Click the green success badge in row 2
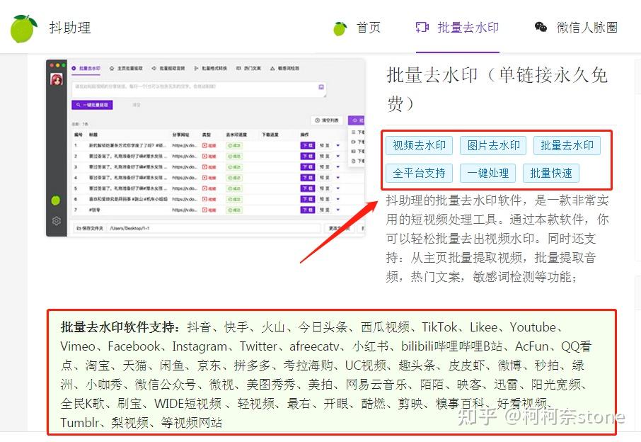This screenshot has height=442, width=641. pyautogui.click(x=235, y=157)
